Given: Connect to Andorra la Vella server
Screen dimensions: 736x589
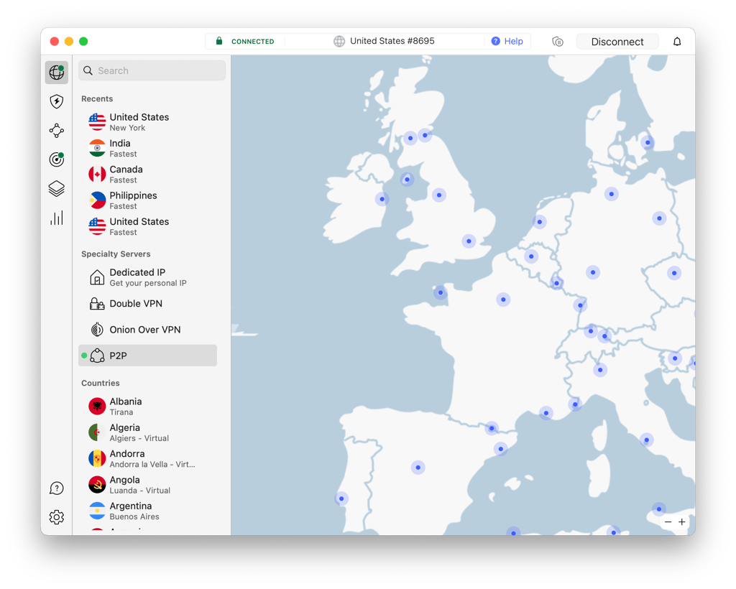Looking at the screenshot, I should coord(148,459).
